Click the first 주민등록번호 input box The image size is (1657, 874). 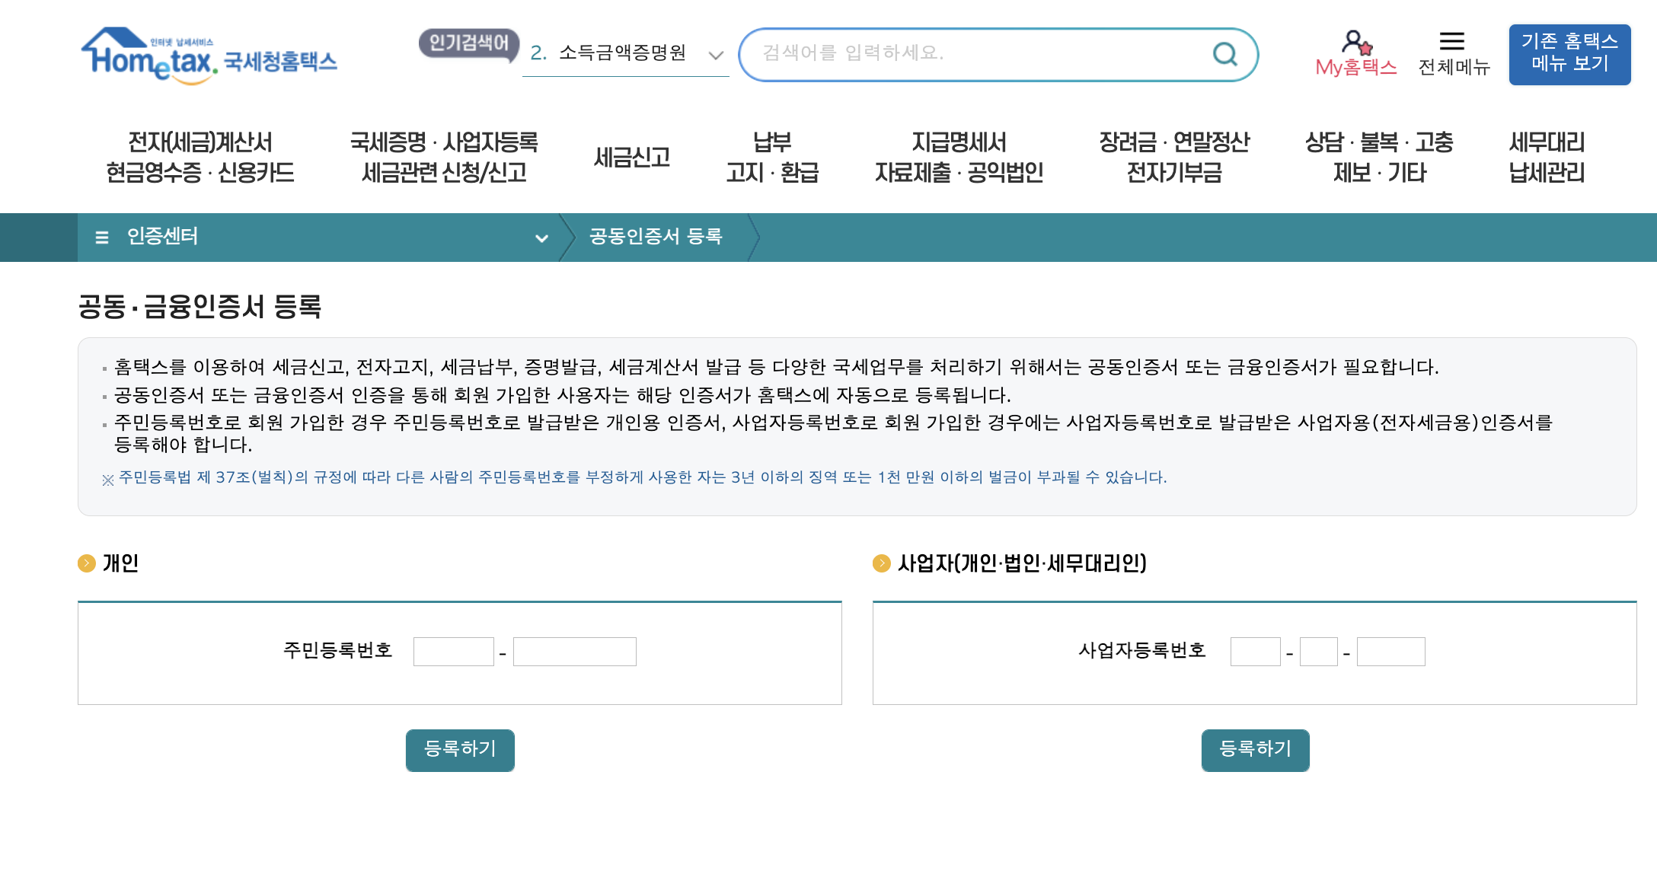tap(453, 652)
